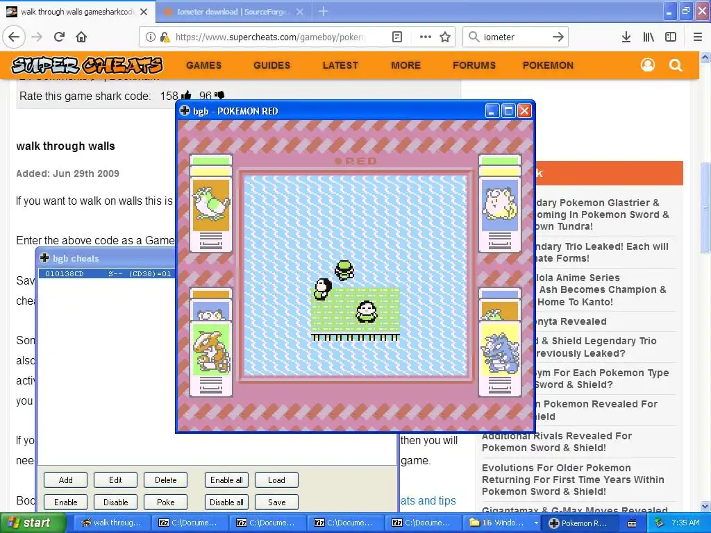This screenshot has width=711, height=533.
Task: Reload the page with refresh icon
Action: pyautogui.click(x=59, y=37)
